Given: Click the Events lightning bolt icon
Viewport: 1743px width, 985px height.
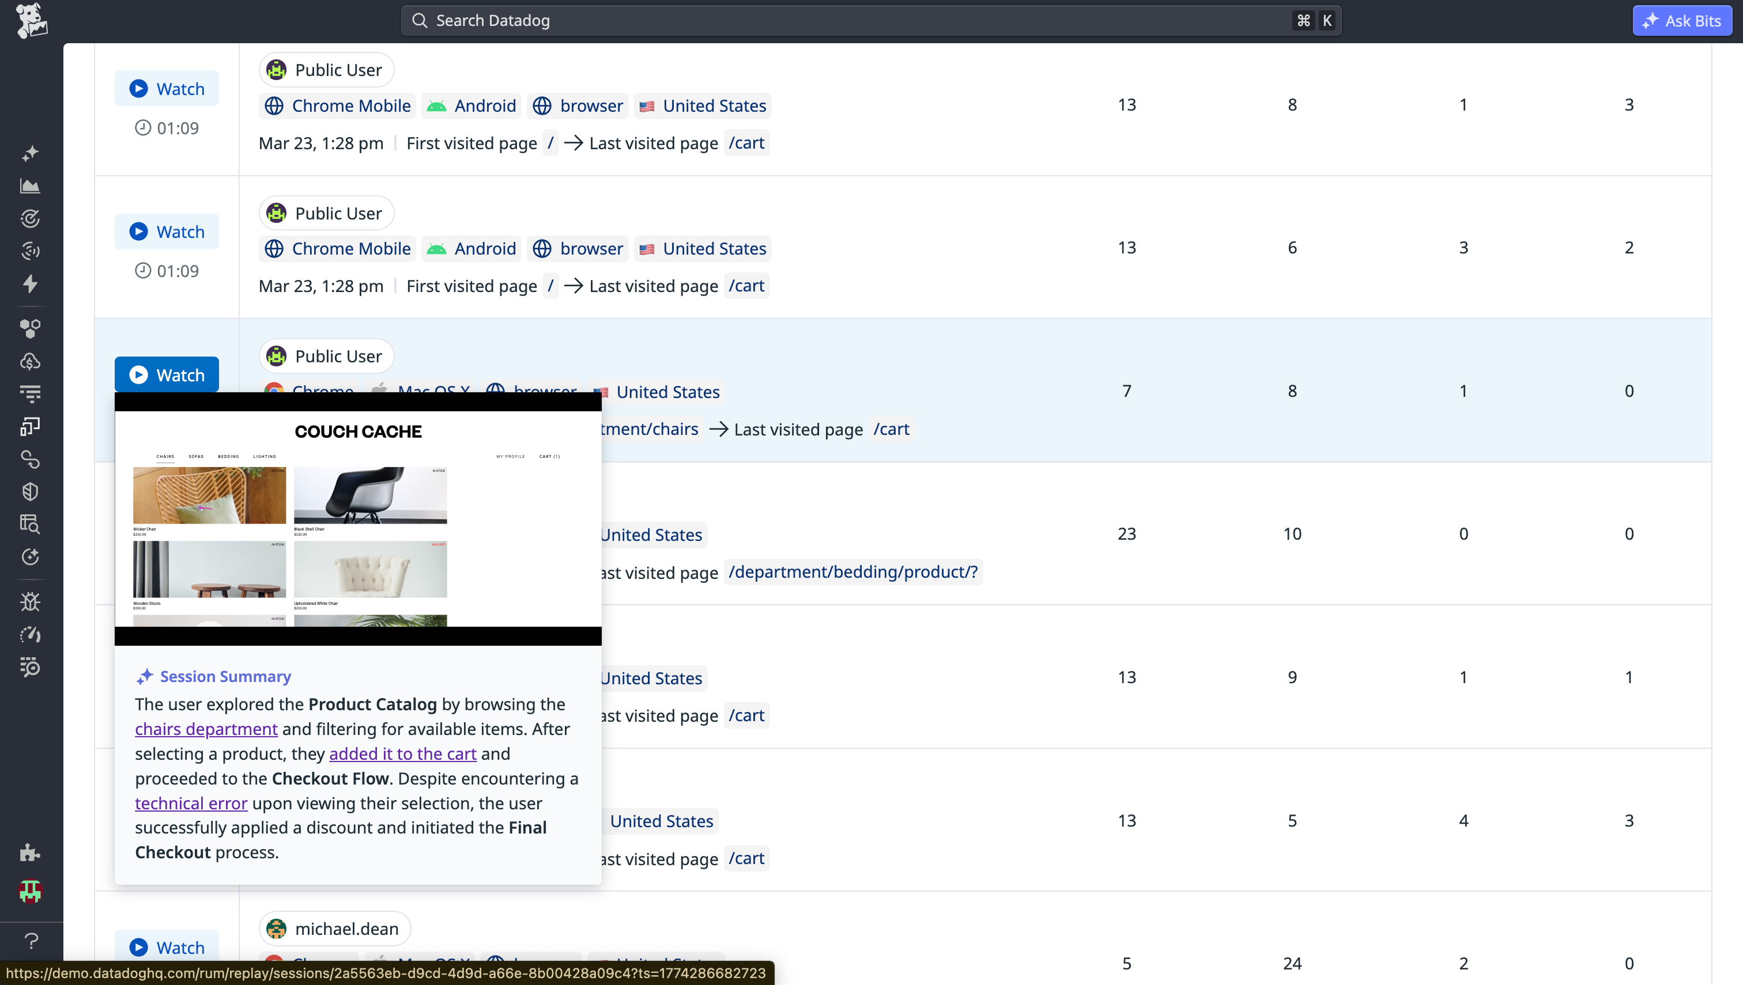Looking at the screenshot, I should point(31,285).
